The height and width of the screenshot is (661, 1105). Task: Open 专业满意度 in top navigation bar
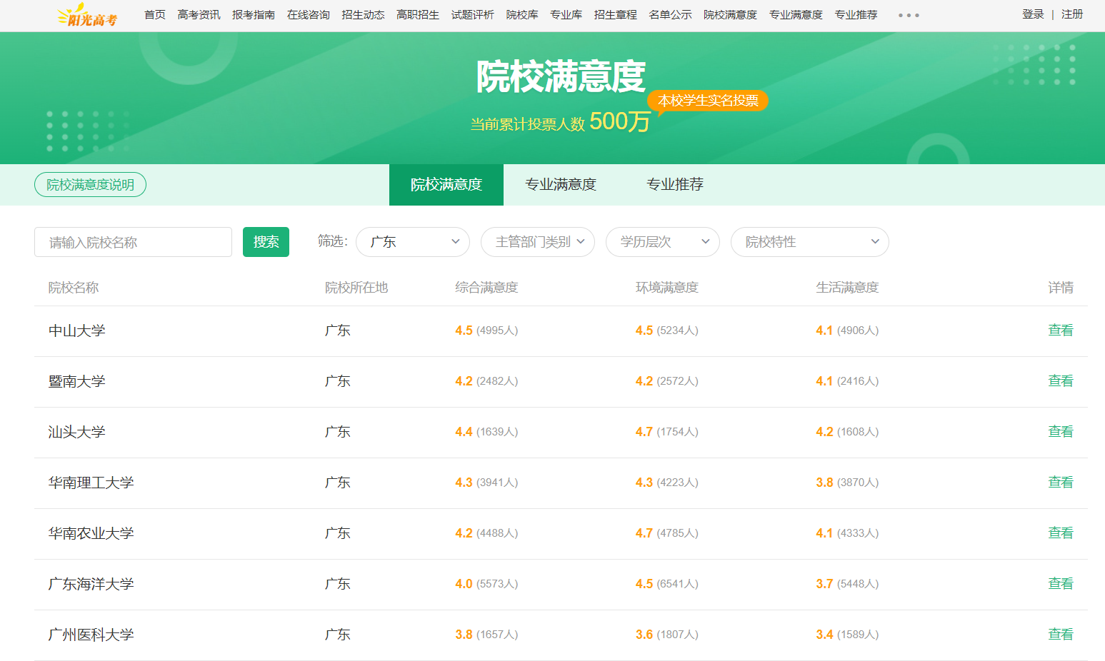click(x=796, y=15)
